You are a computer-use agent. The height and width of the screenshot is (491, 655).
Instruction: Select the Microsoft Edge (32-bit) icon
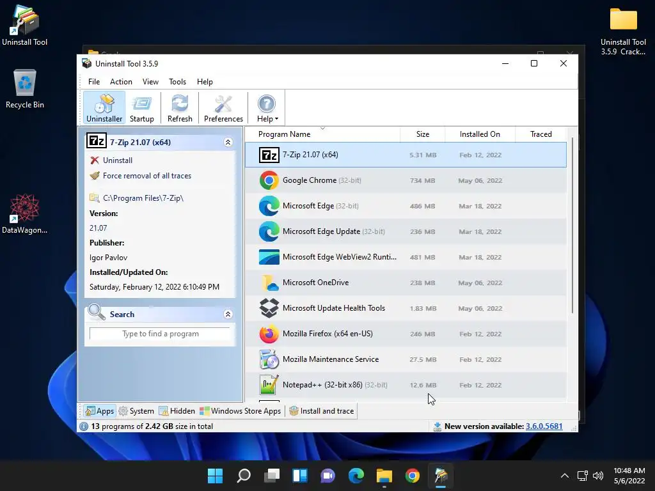point(269,206)
